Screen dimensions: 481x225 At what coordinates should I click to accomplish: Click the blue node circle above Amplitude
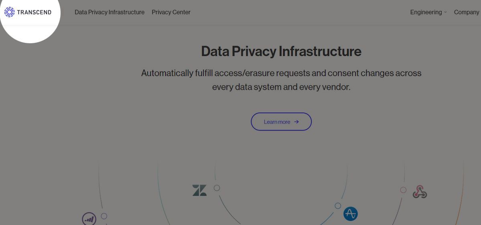(x=338, y=206)
